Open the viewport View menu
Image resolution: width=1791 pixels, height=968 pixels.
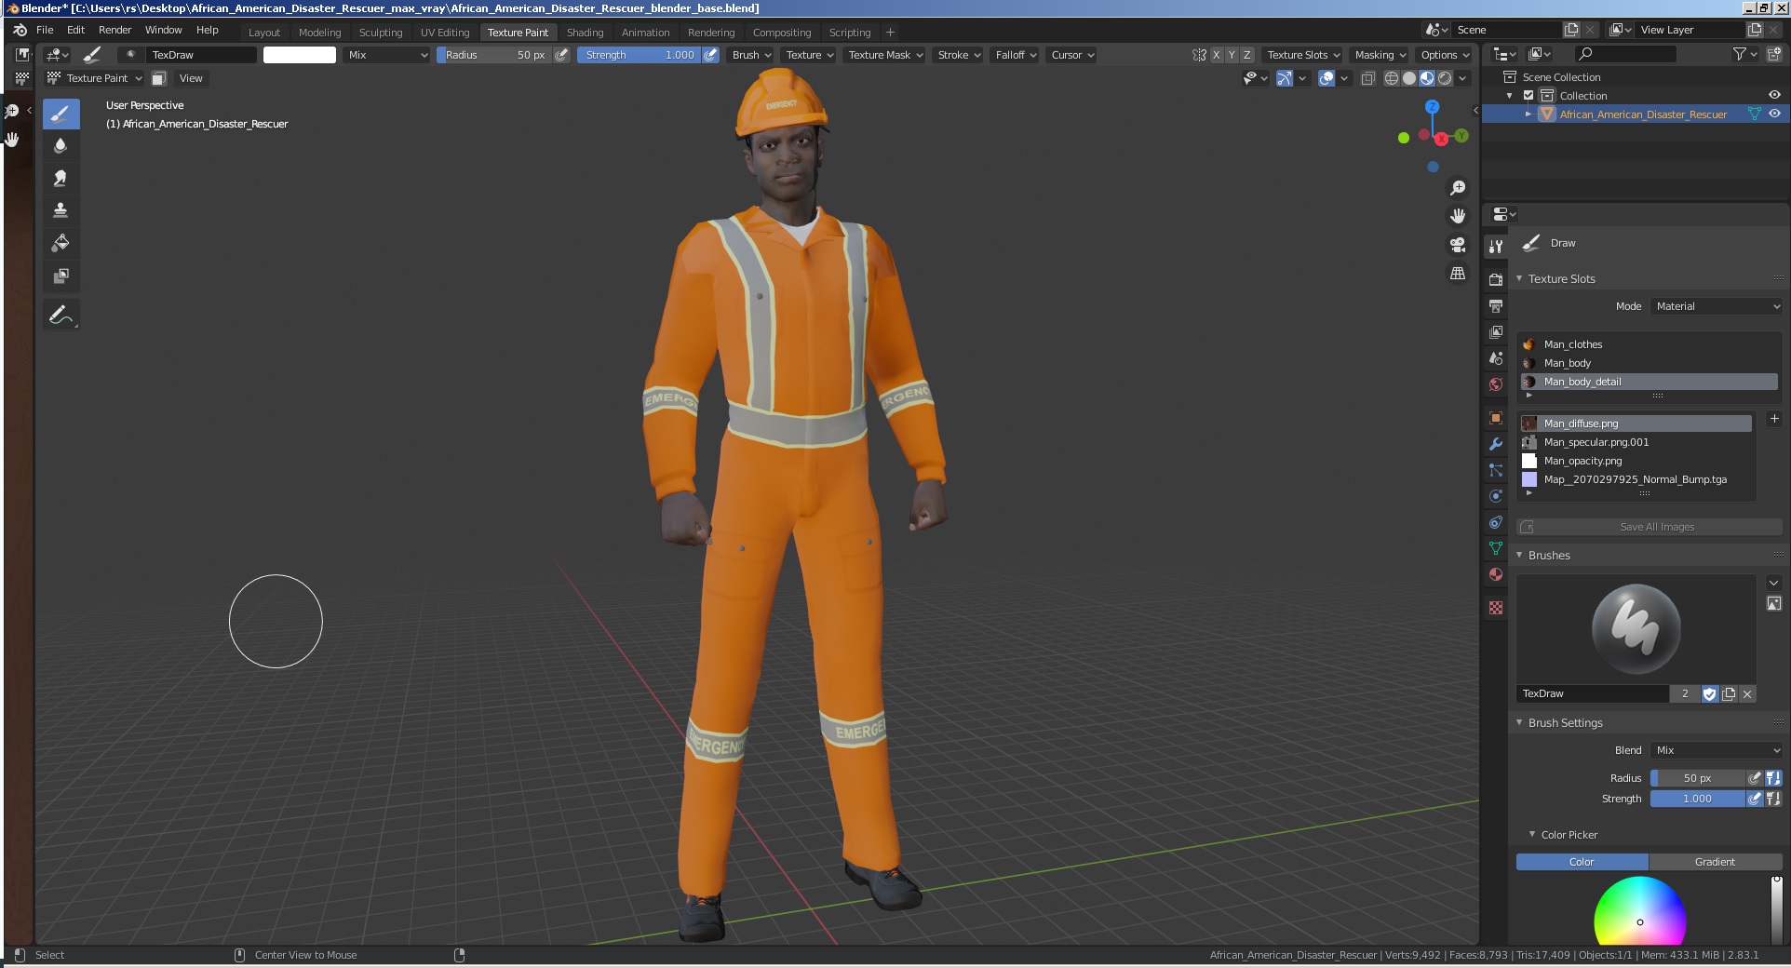click(191, 78)
